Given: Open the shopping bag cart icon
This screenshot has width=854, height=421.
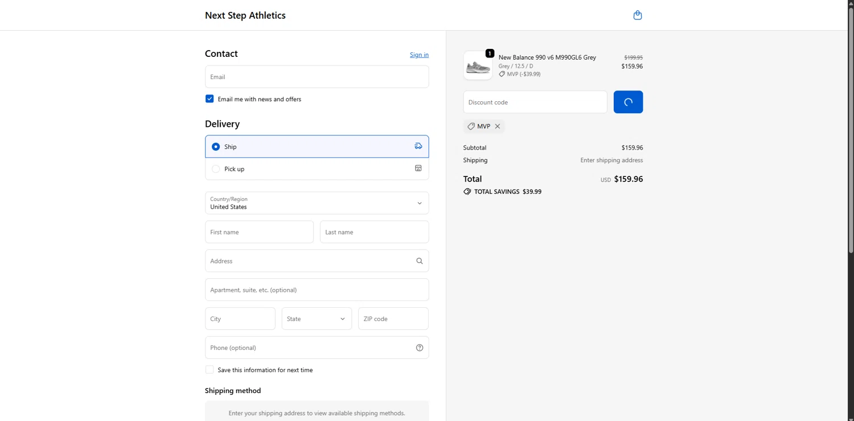Looking at the screenshot, I should (x=638, y=15).
